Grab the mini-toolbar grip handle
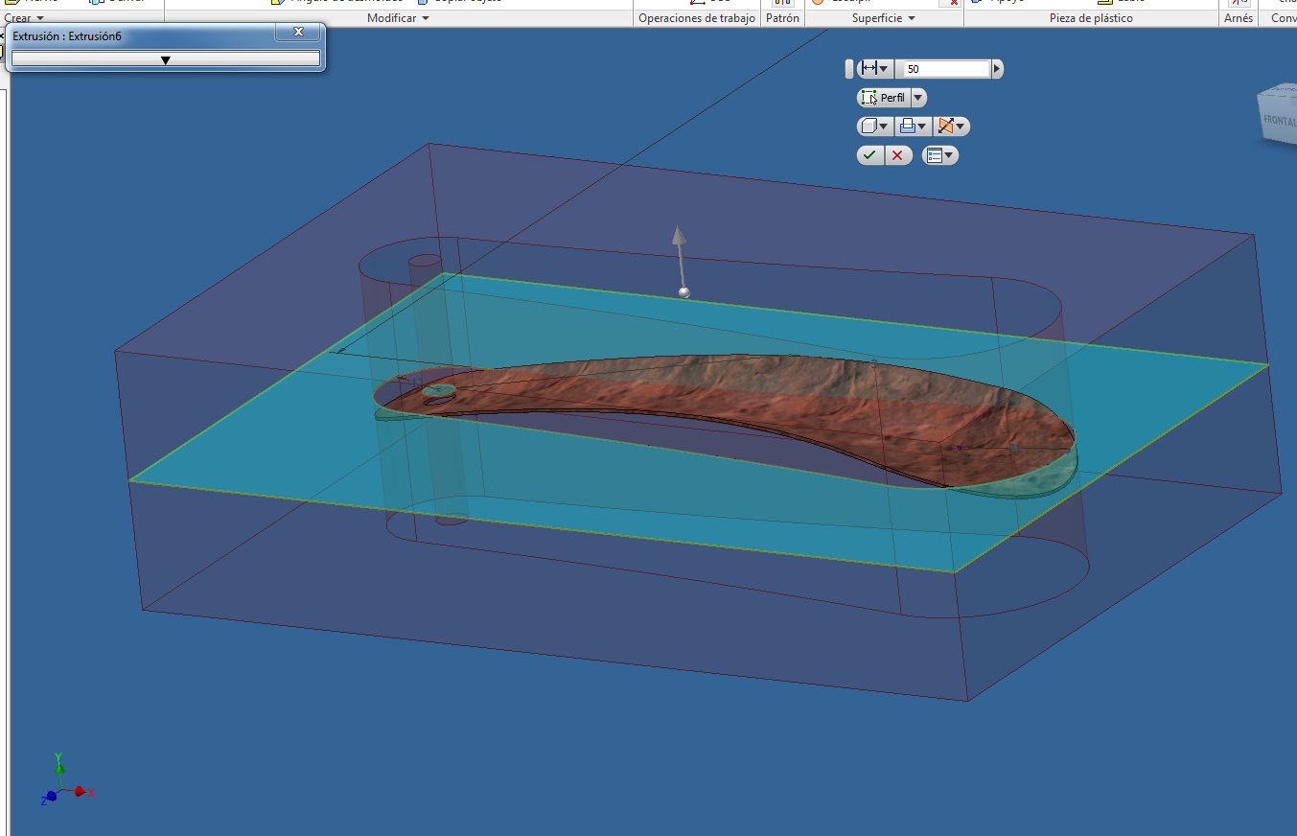The image size is (1297, 836). [x=848, y=69]
